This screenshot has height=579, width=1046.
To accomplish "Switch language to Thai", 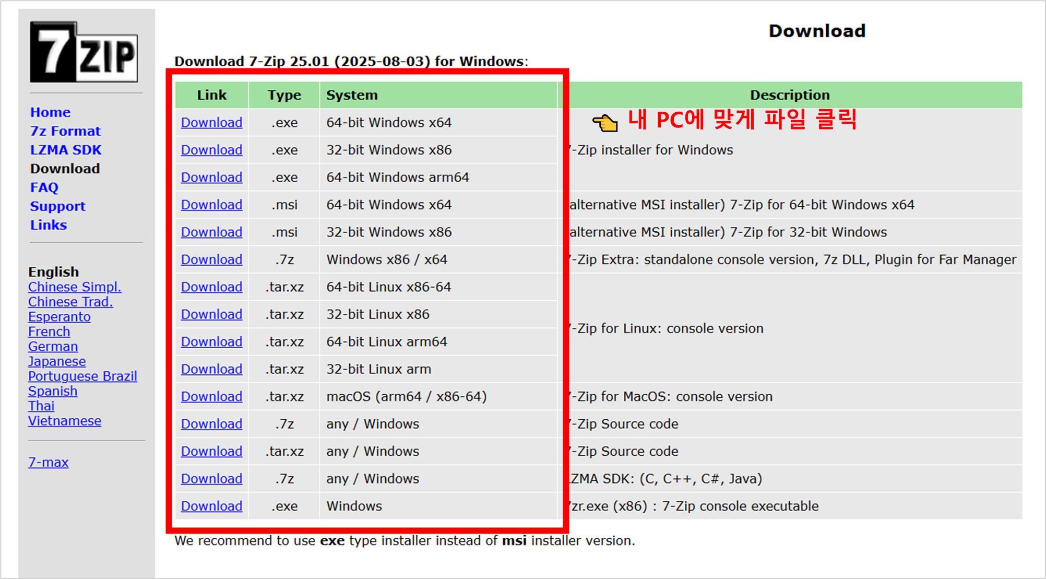I will (x=41, y=406).
